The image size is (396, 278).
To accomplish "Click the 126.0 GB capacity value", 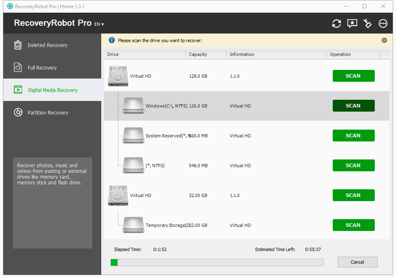I will tap(198, 106).
